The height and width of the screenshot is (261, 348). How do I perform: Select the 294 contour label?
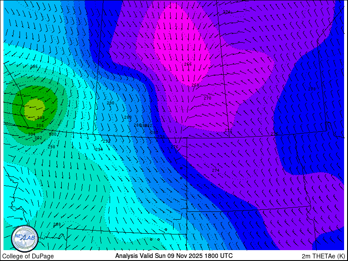click(x=99, y=150)
